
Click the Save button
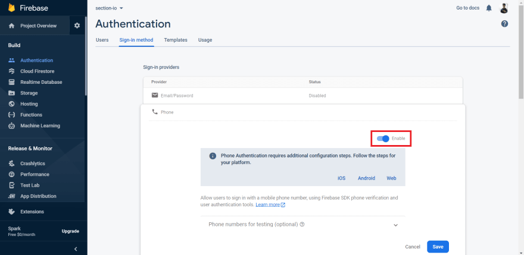point(438,247)
